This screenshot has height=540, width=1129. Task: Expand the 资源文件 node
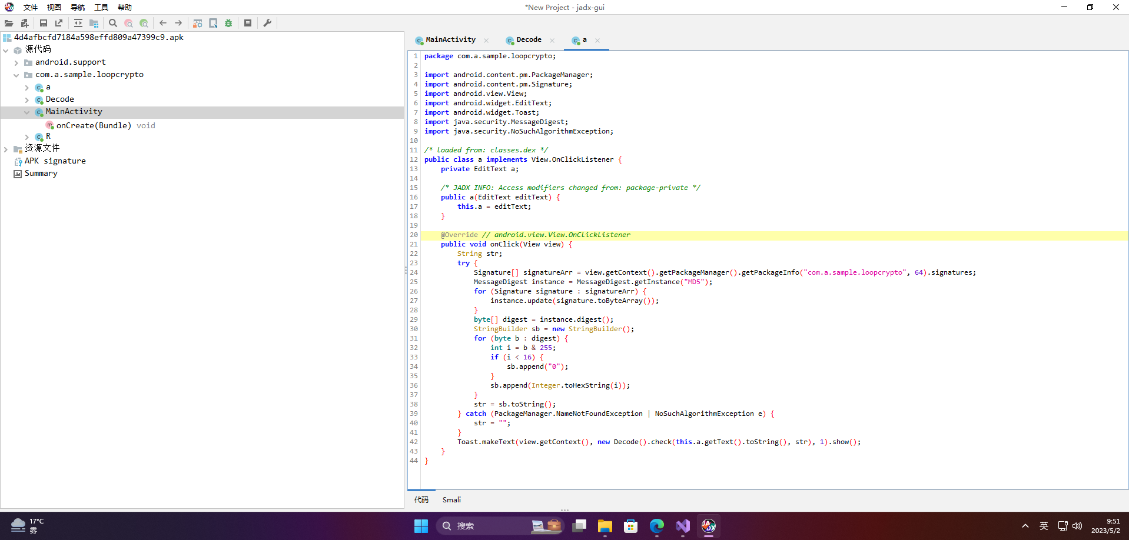tap(6, 149)
